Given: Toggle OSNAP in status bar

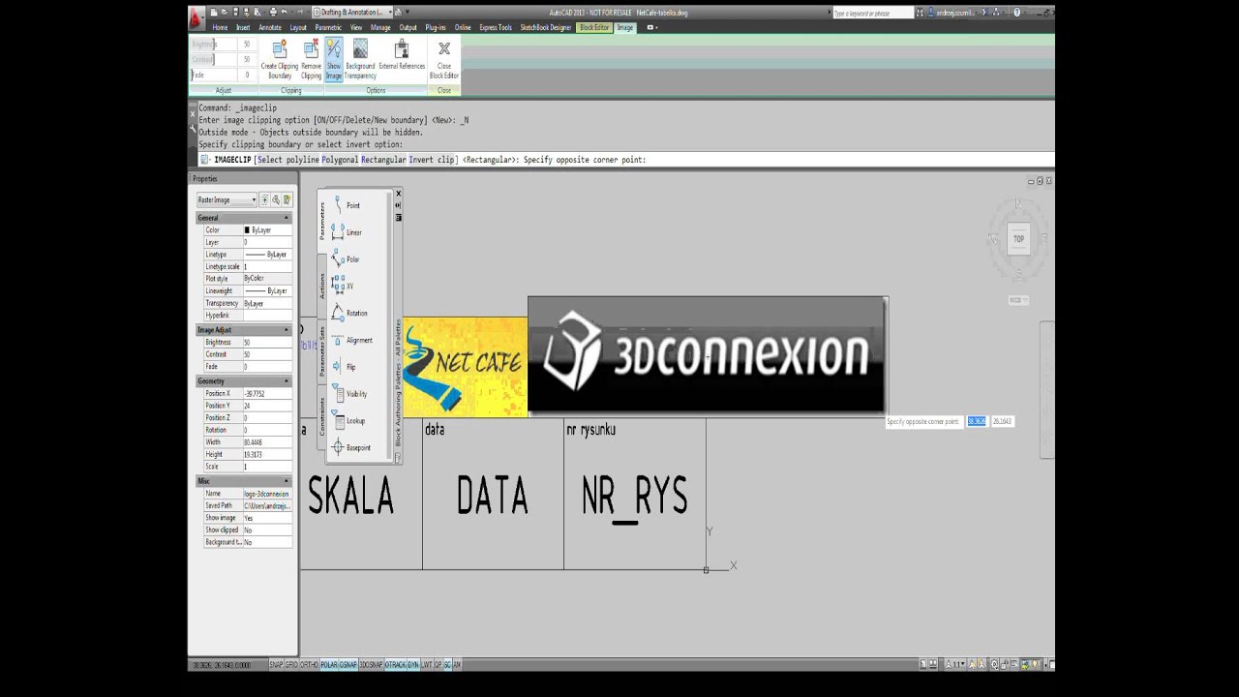Looking at the screenshot, I should 348,665.
